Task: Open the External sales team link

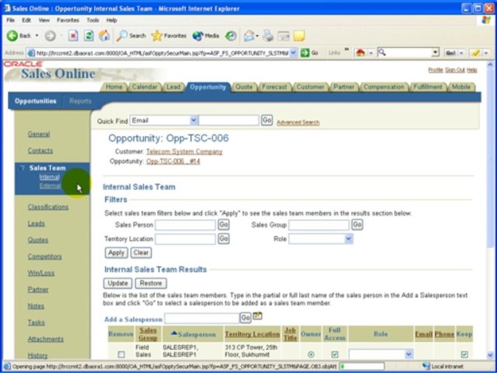Action: click(50, 185)
